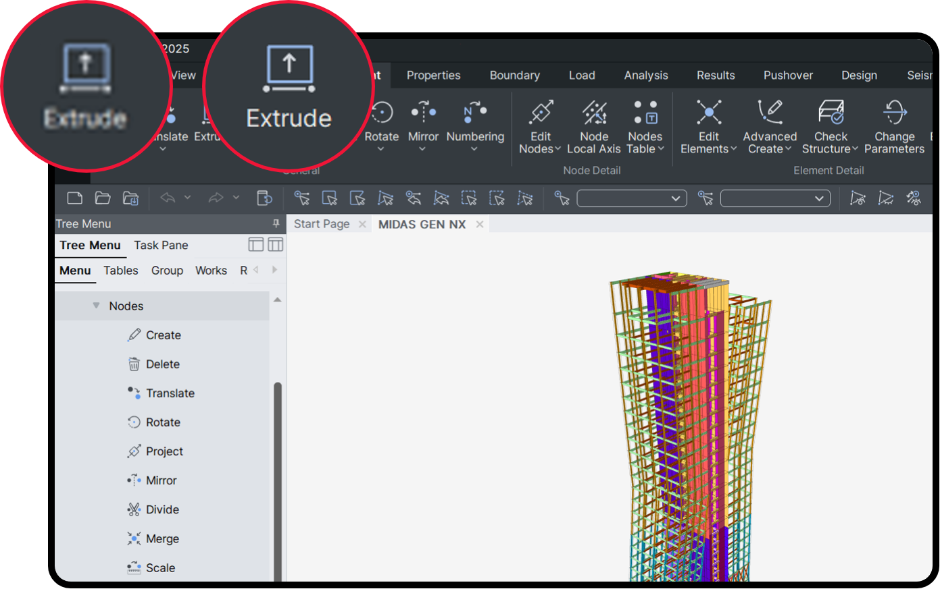Click the Merge icon in Nodes tree
Image resolution: width=940 pixels, height=589 pixels.
(134, 538)
